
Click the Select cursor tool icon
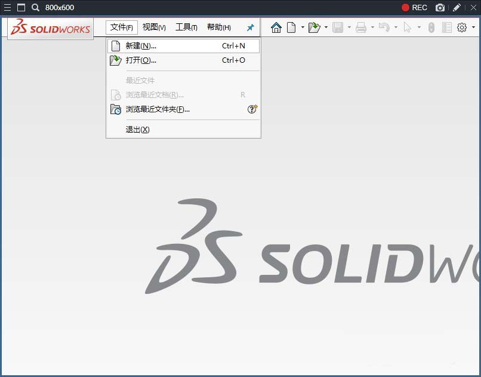point(408,27)
